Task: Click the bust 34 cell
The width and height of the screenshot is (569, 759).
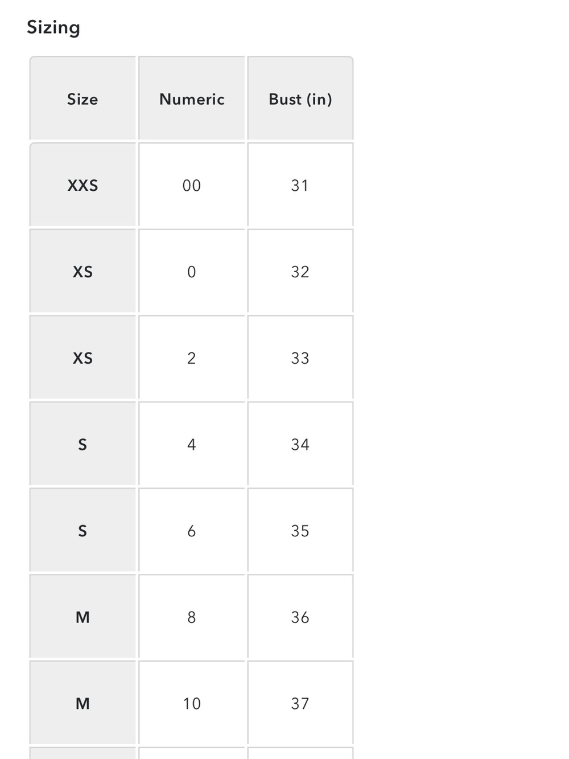Action: tap(300, 444)
